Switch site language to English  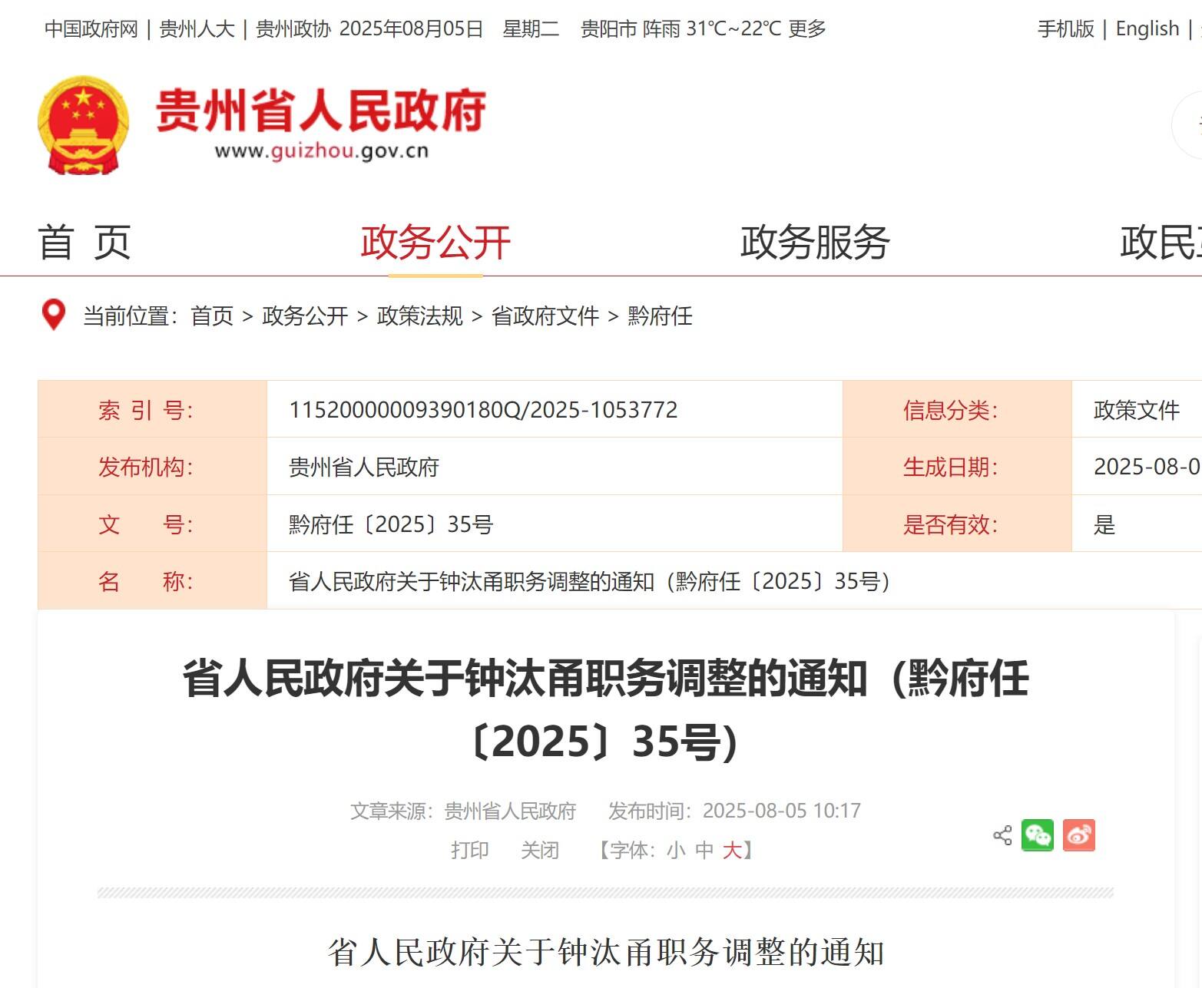point(1147,29)
